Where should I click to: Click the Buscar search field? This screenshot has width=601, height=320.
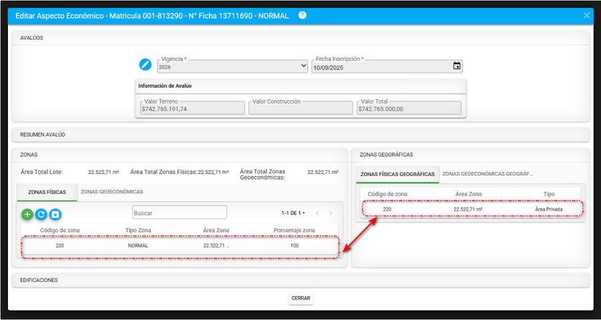(x=179, y=213)
